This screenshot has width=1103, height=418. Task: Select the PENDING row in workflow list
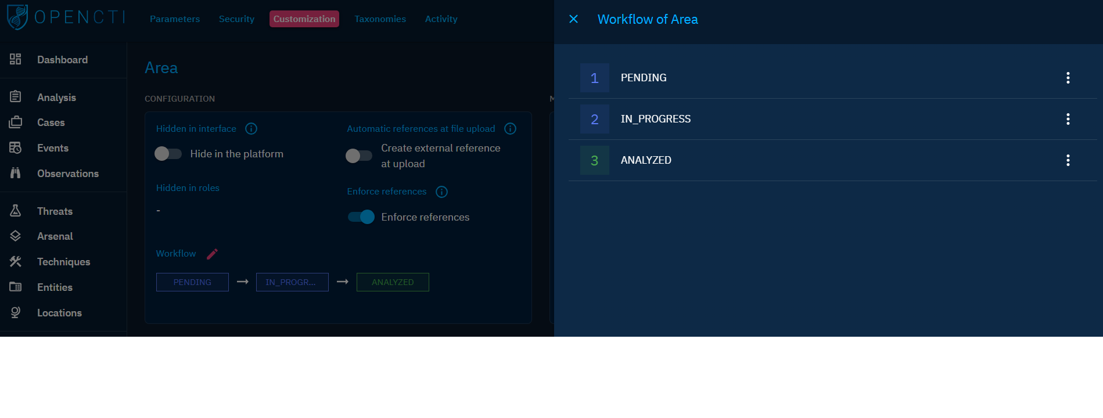pyautogui.click(x=832, y=78)
